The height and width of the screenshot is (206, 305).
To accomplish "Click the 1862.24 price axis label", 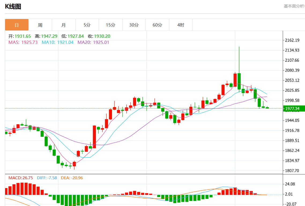I will pos(292,150).
